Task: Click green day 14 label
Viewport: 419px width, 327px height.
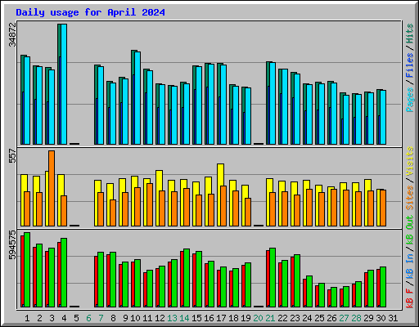Action: click(184, 318)
